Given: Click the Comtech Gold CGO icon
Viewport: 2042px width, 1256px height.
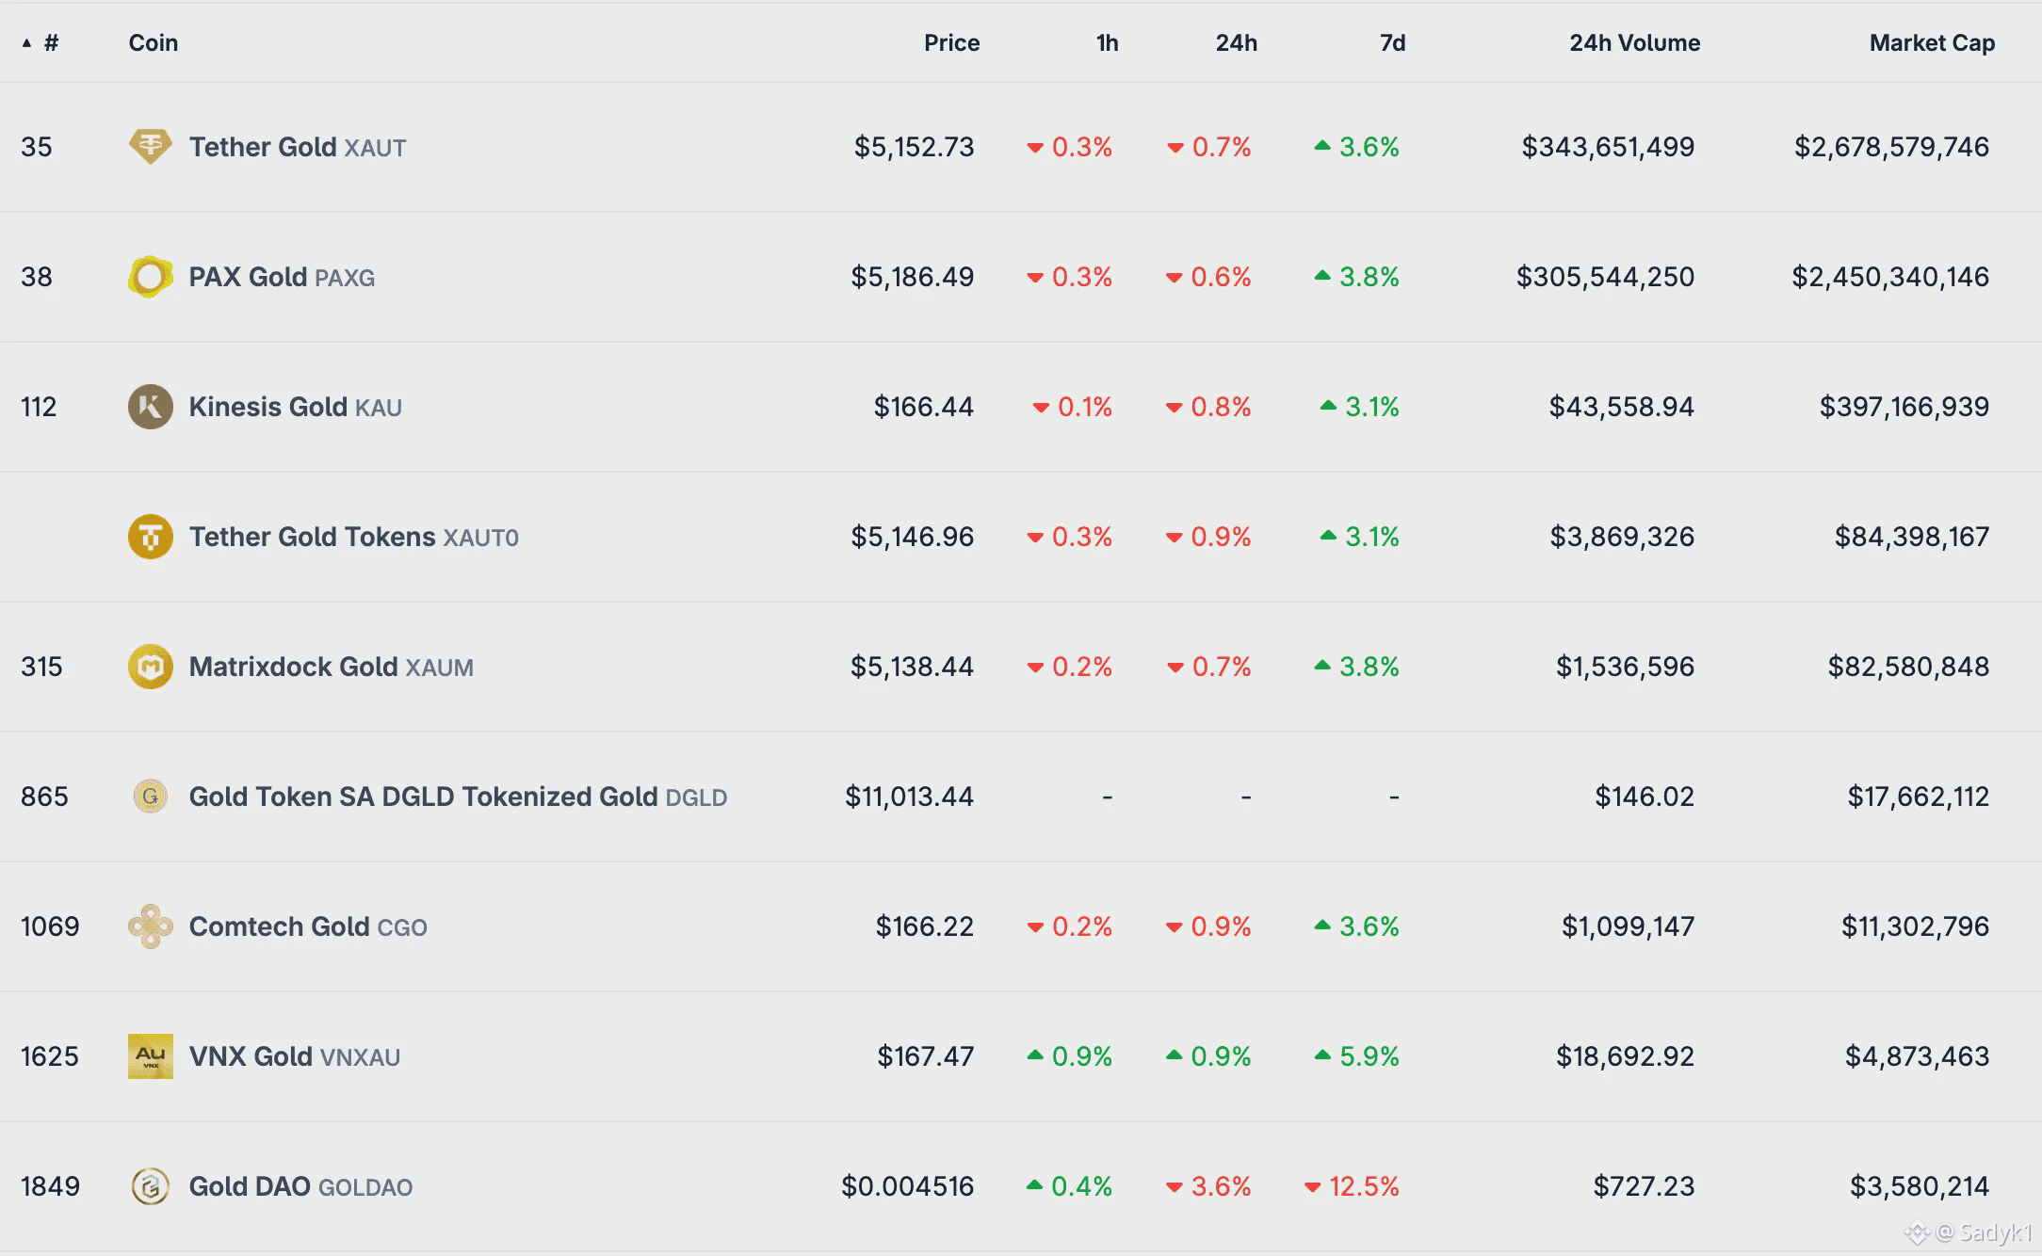Looking at the screenshot, I should [x=150, y=926].
